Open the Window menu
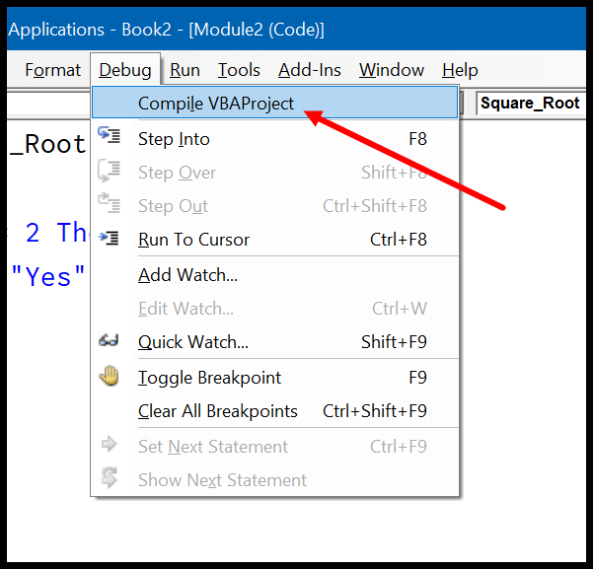Viewport: 593px width, 569px height. tap(392, 70)
